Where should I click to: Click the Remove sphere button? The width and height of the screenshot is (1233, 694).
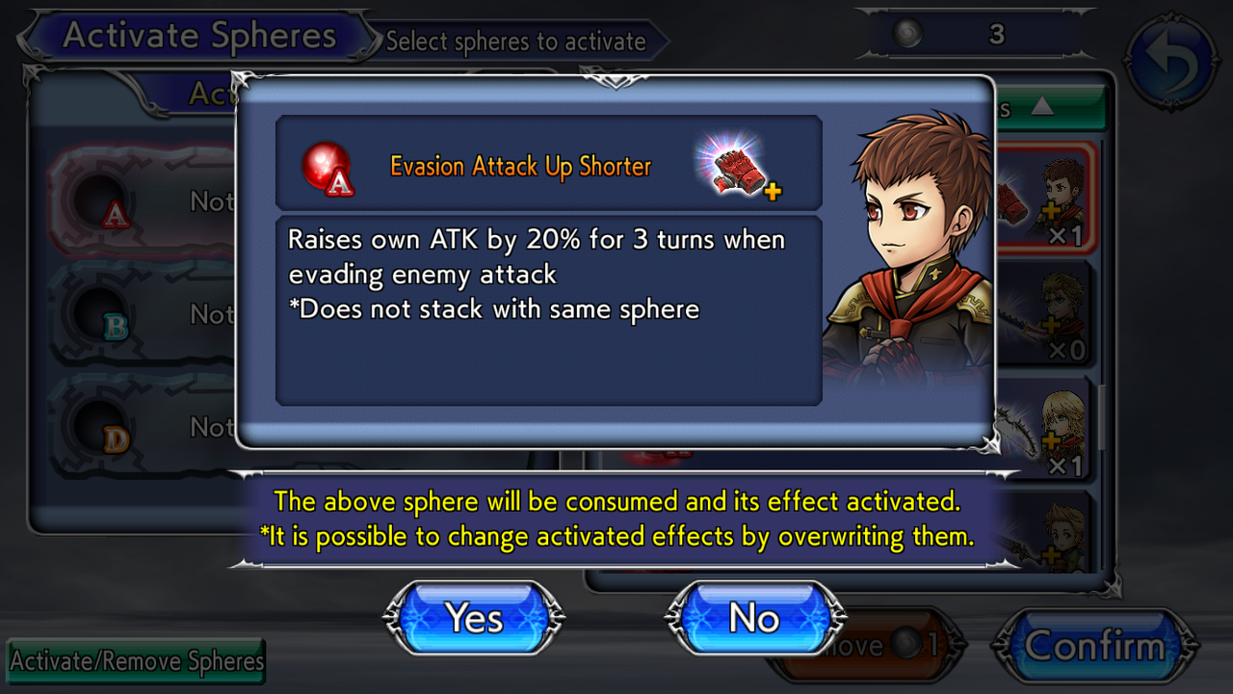pyautogui.click(x=867, y=645)
